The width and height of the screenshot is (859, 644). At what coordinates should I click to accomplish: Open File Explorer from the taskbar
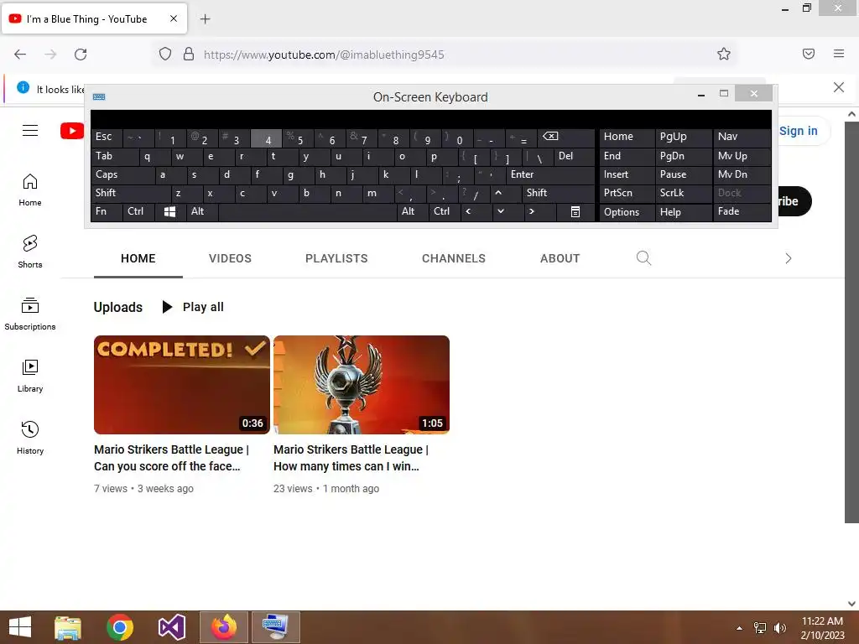point(68,627)
